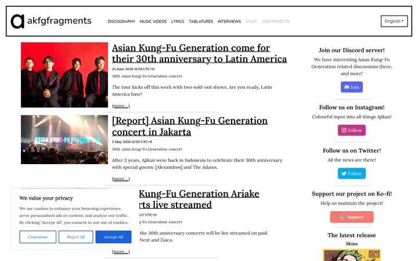Click the Customise cookies button
418x261 pixels.
coord(38,237)
